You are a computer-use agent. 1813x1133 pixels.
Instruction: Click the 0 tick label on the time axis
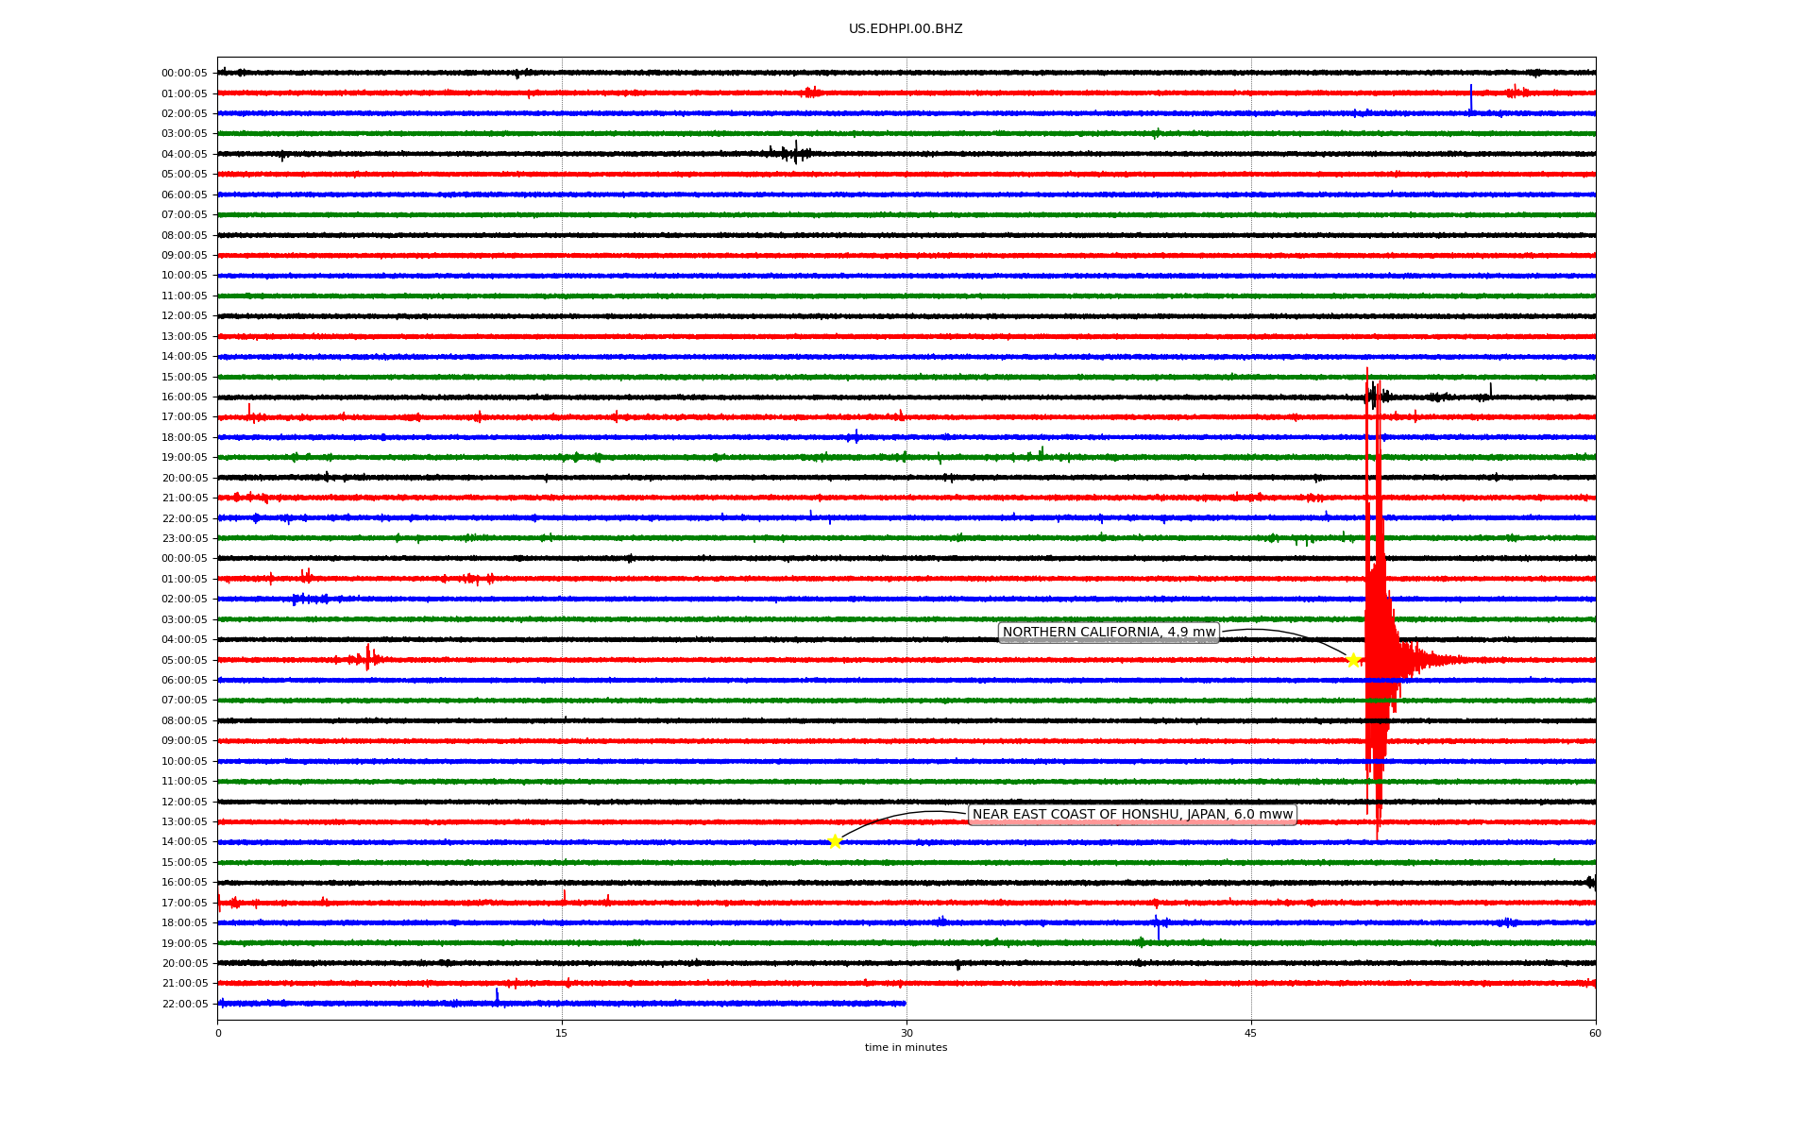[218, 1033]
